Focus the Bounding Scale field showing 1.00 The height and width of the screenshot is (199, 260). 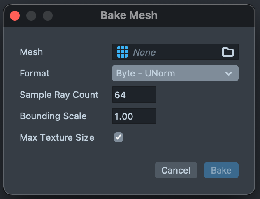134,116
